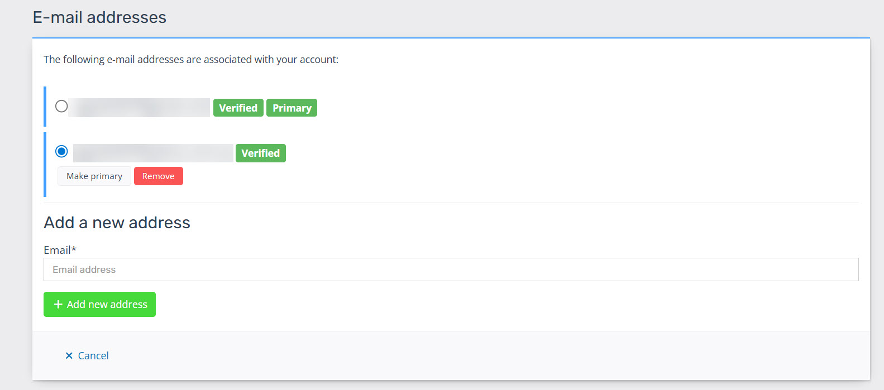Click the X icon beside Cancel
Viewport: 884px width, 390px height.
[69, 356]
